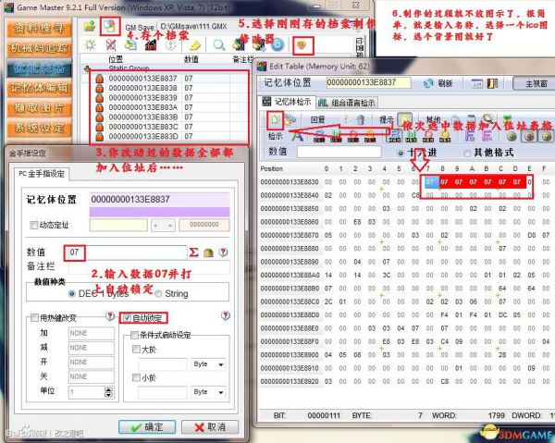Toggle the 自动锁定 auto-lock checkbox

point(129,318)
